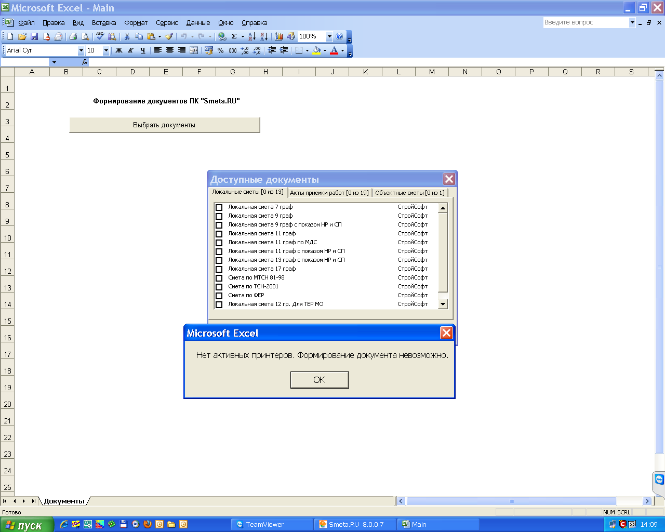Image resolution: width=665 pixels, height=532 pixels.
Task: Save the workbook with the floppy disk icon
Action: click(x=34, y=36)
